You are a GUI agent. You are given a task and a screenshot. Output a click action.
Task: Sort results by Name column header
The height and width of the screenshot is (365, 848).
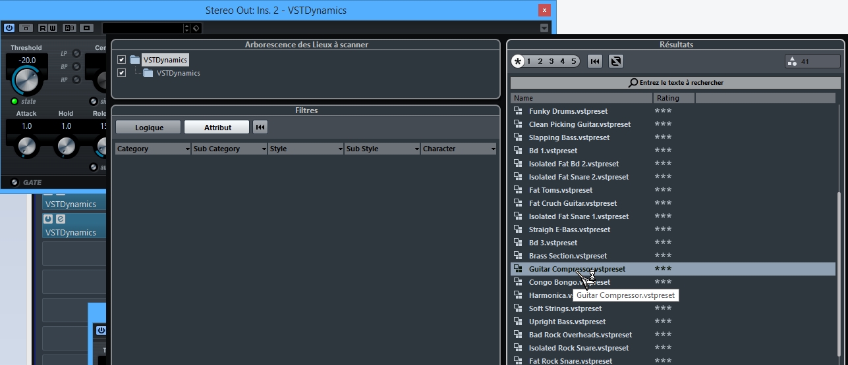pos(582,98)
